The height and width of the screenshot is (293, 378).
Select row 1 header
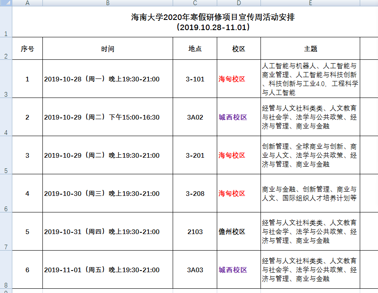pos(6,22)
